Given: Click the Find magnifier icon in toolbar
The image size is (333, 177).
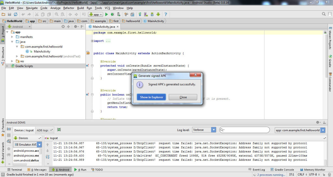Looking at the screenshot, I should [x=57, y=14].
